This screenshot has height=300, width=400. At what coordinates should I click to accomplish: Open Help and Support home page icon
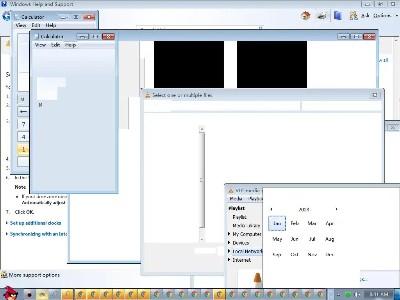pos(305,16)
